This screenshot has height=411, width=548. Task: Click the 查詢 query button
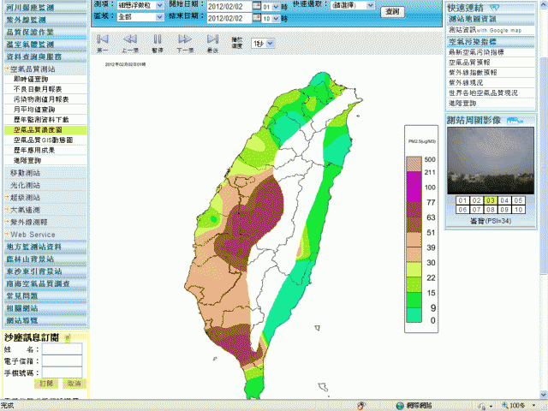[x=391, y=12]
